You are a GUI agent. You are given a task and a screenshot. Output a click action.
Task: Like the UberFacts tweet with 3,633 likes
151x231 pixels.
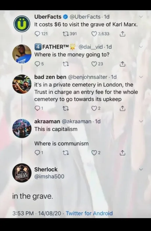pyautogui.click(x=100, y=34)
